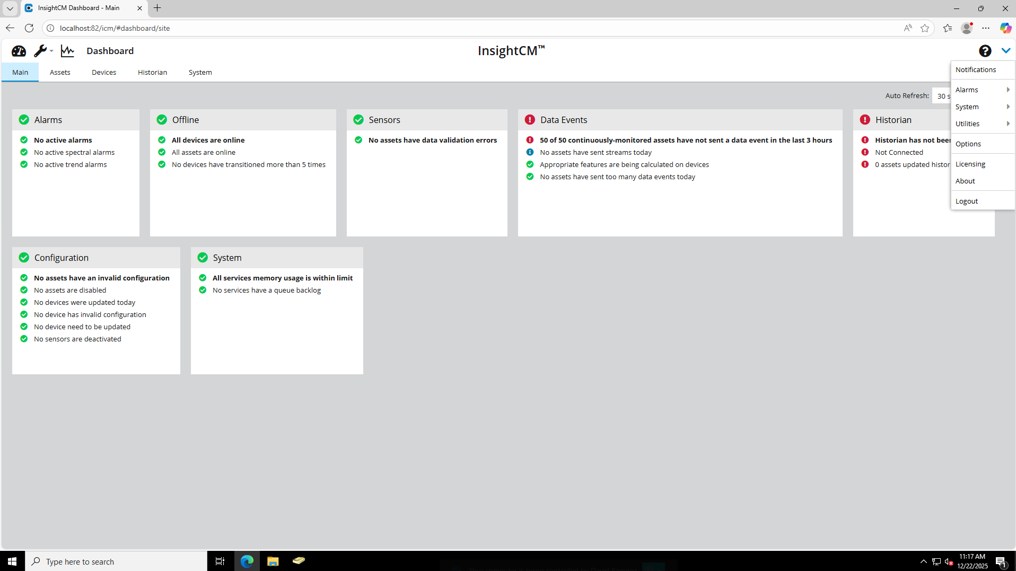Open the data viewer chart icon
The image size is (1016, 571).
67,51
